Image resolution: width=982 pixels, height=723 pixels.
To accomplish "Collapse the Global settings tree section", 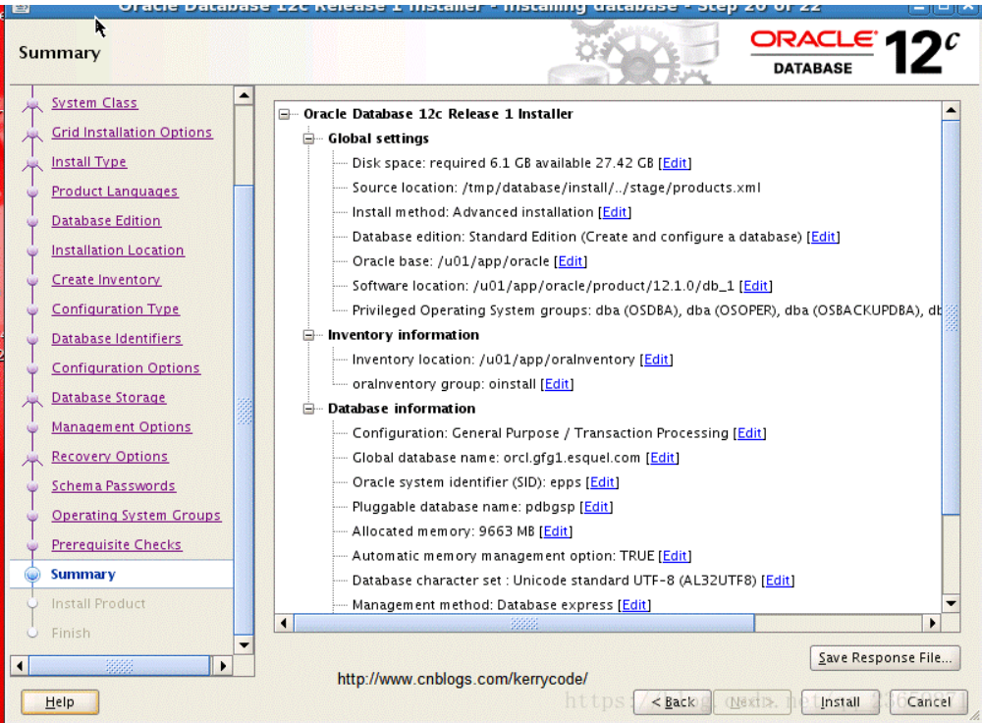I will pos(308,139).
